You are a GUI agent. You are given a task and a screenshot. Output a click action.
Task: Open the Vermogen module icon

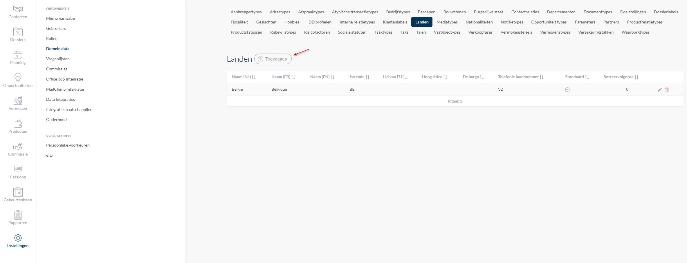pyautogui.click(x=18, y=101)
